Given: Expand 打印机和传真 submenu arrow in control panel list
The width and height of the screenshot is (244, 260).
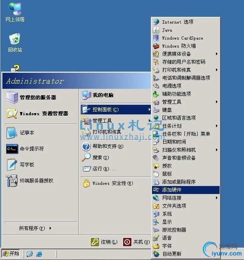Looking at the screenshot, I should point(217,70).
